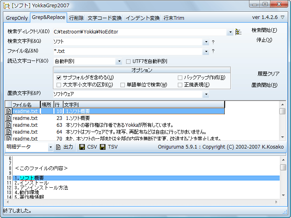Switch to the GrepOnly tab
Screen dimensions: 291x218
17,18
